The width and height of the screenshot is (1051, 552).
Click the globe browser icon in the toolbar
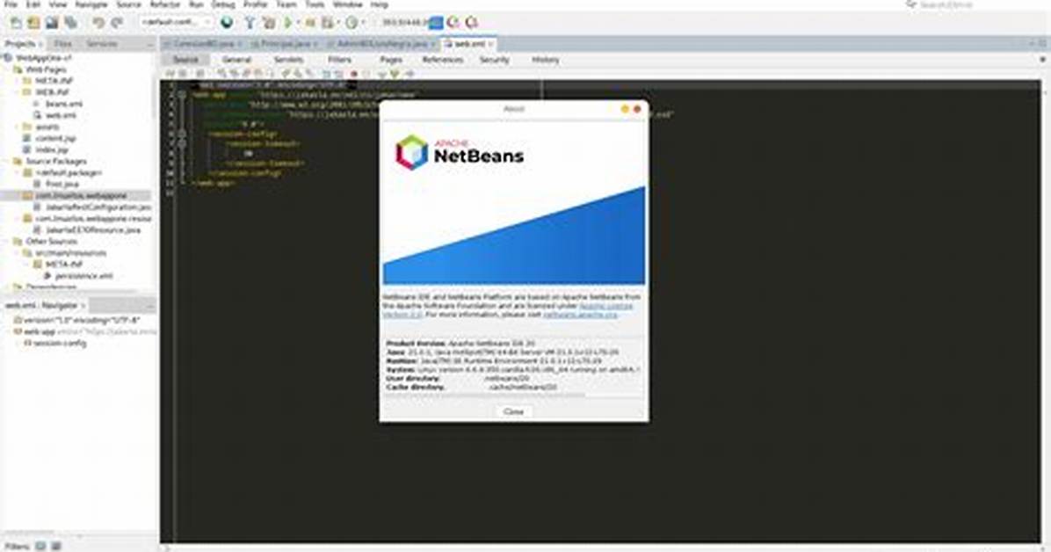click(228, 22)
